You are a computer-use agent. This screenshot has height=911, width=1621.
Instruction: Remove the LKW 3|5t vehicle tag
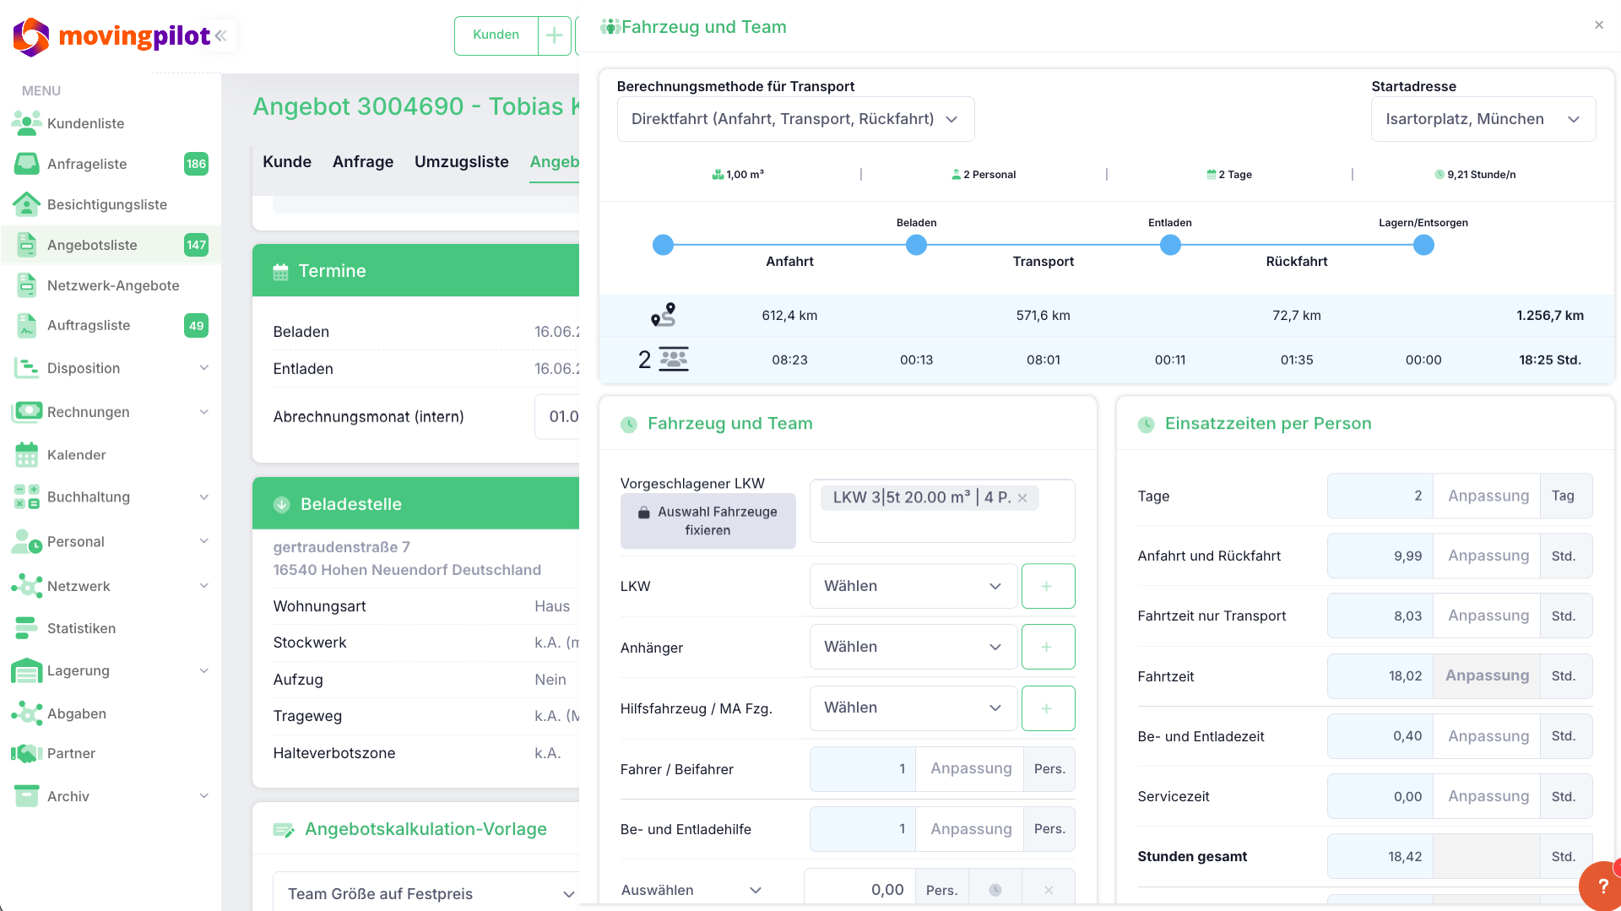1022,498
